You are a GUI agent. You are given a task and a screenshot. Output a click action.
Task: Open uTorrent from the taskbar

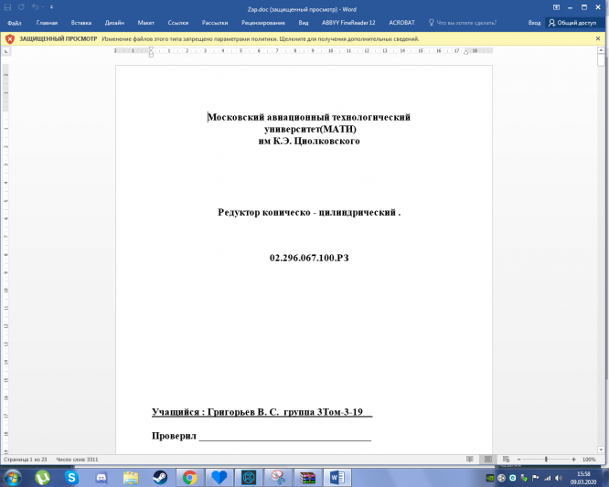click(x=42, y=477)
